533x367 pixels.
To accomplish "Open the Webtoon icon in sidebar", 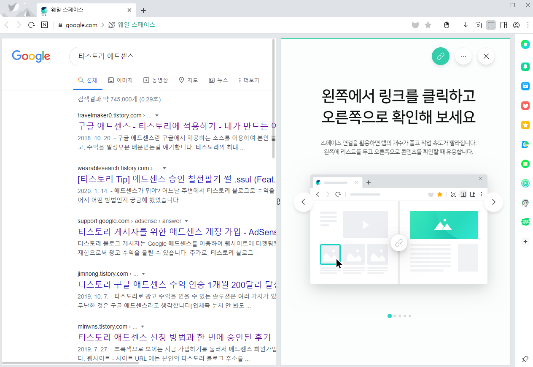I will point(525,222).
